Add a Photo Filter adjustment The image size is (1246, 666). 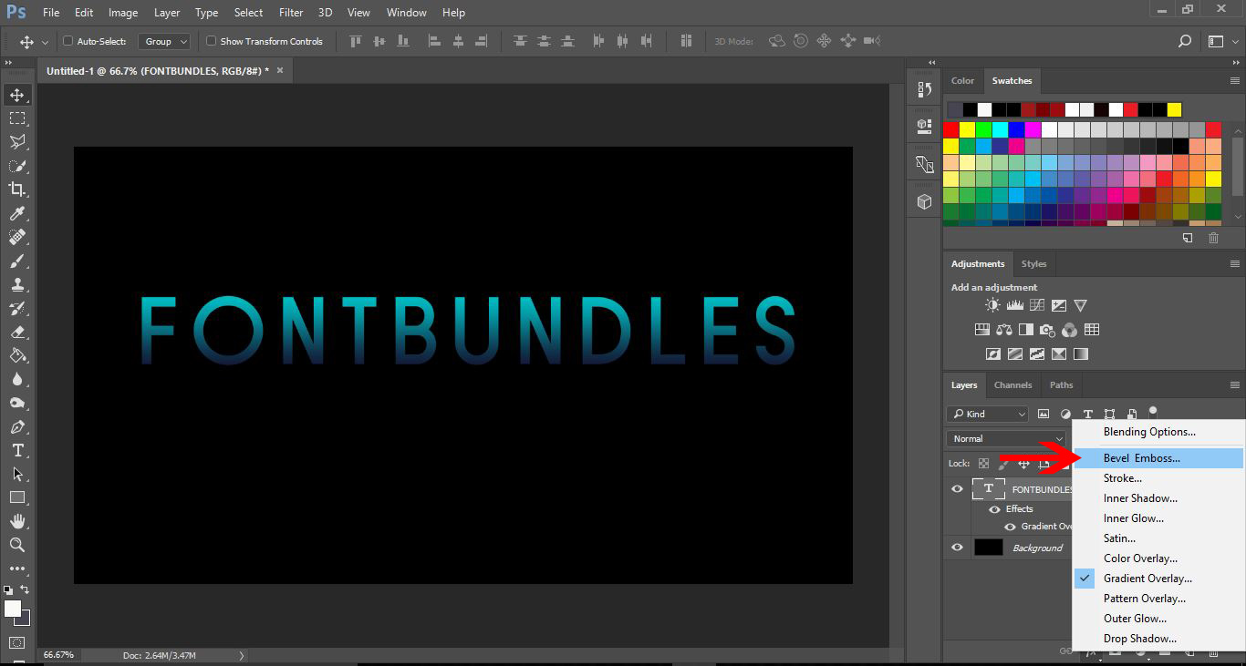[x=1047, y=329]
